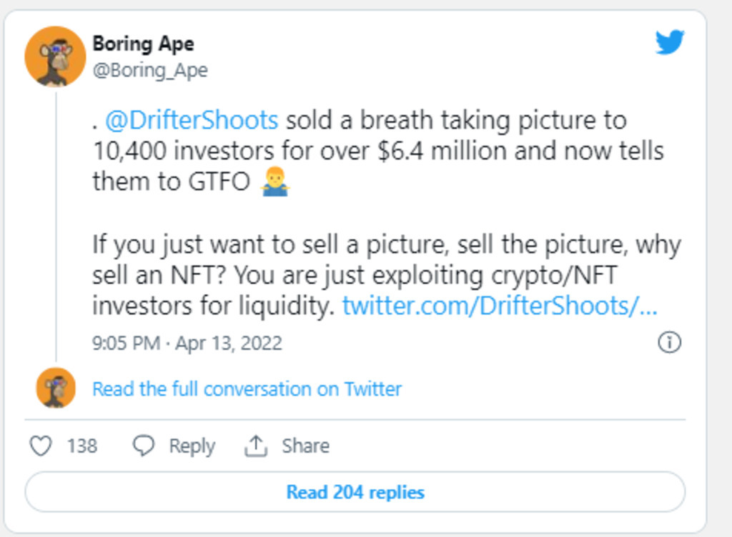Click the tweet sentence mentioning $6.4 million
The height and width of the screenshot is (537, 732).
[377, 151]
